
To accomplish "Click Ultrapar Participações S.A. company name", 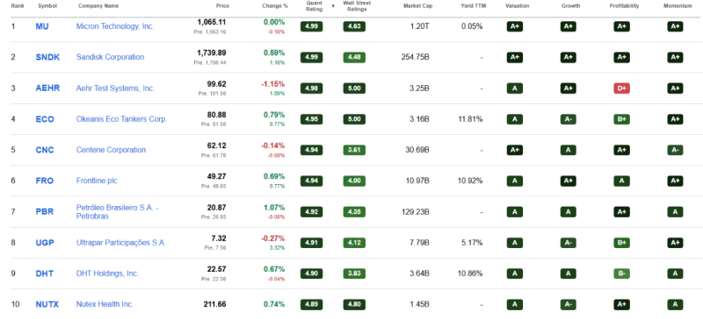I will tap(121, 243).
